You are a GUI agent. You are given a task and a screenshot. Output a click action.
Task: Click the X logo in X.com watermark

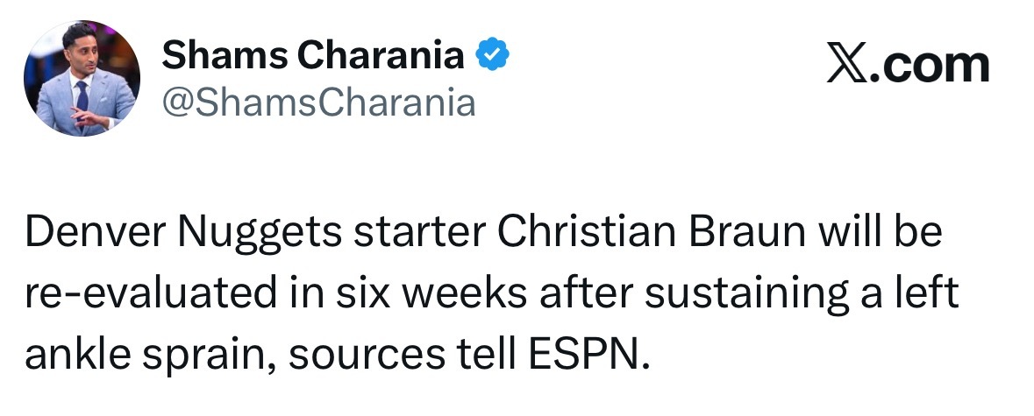[847, 66]
